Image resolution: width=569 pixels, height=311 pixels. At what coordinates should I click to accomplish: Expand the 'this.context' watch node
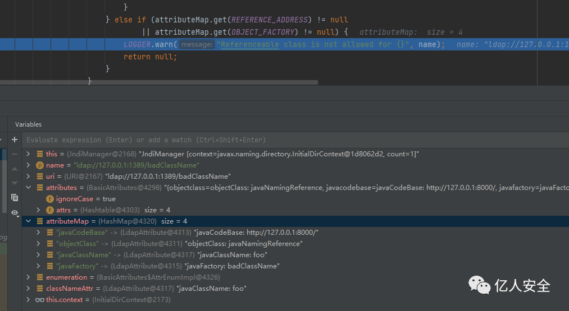[28, 300]
